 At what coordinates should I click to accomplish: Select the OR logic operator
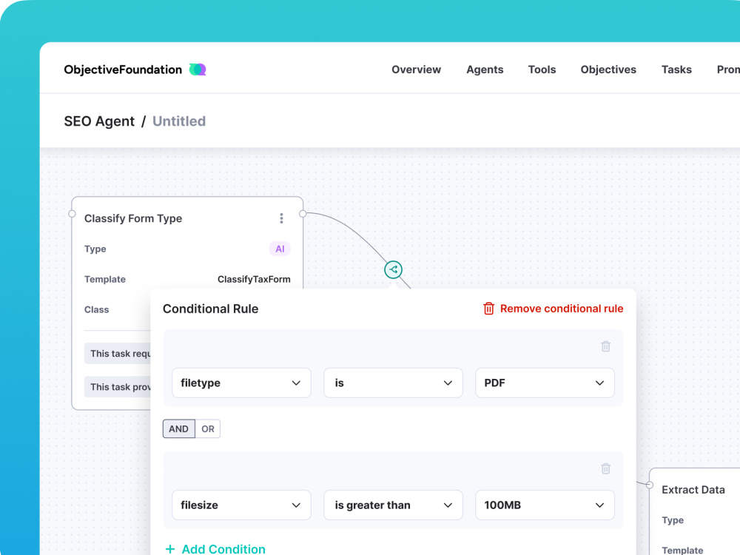[x=208, y=428]
